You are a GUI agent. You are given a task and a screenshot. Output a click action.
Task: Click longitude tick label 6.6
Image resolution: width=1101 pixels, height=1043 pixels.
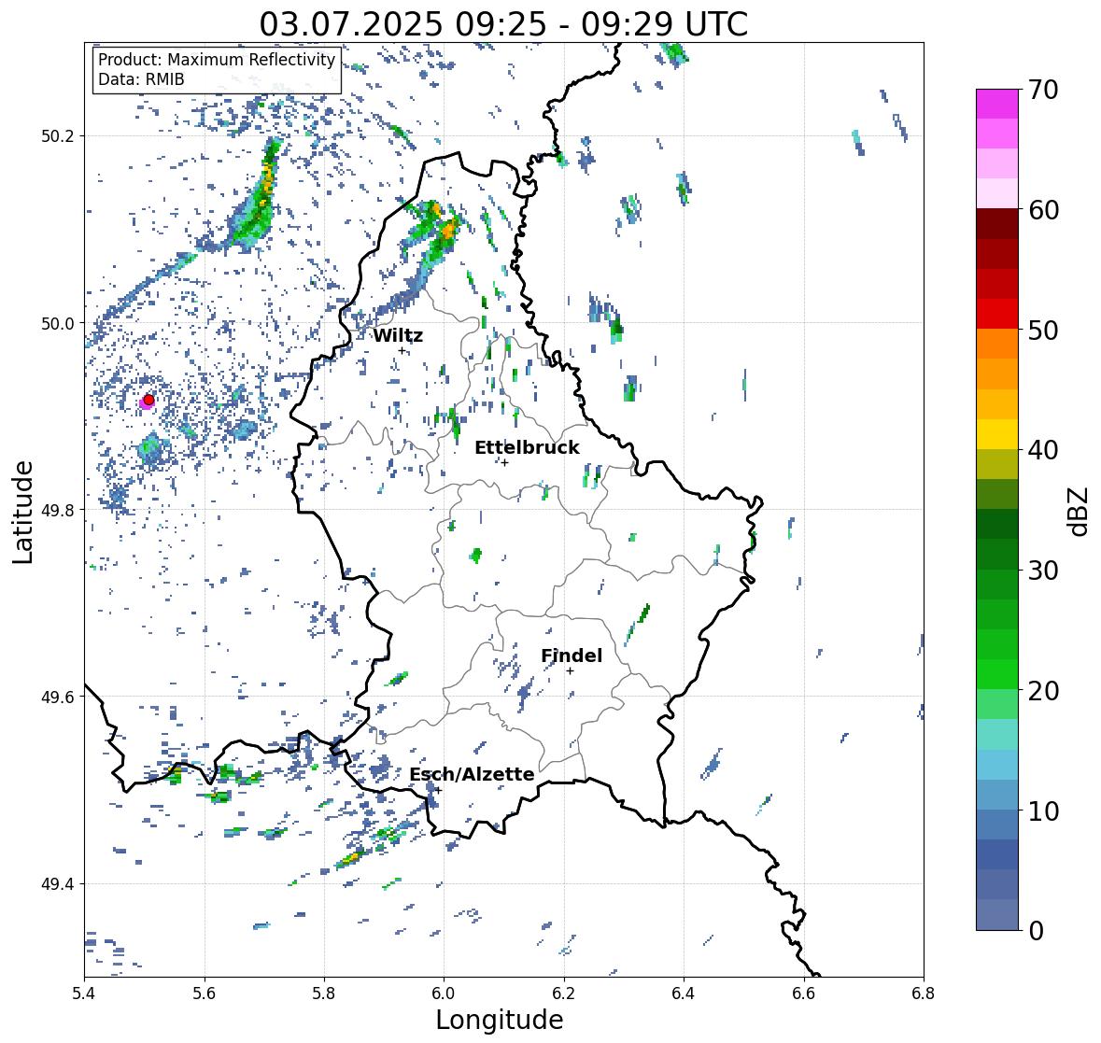coord(804,994)
